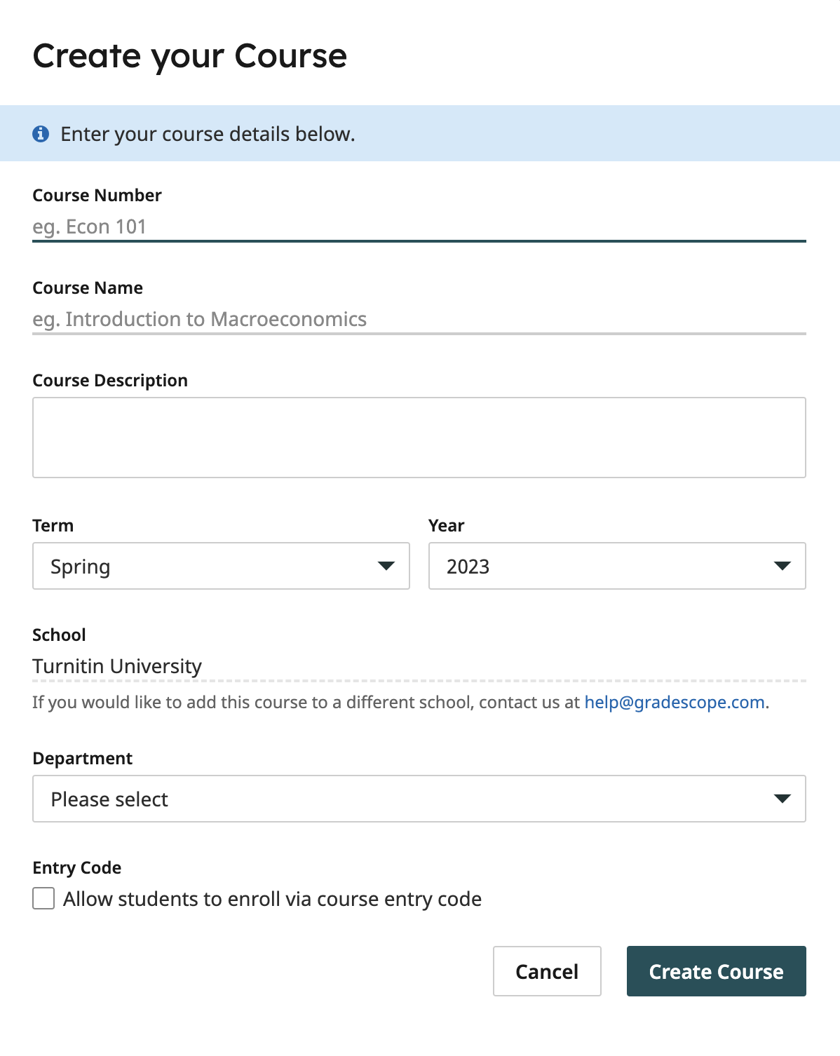Viewport: 840px width, 1056px height.
Task: Focus the Course Number input field
Action: click(x=419, y=226)
